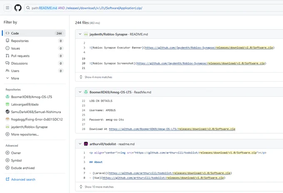Click BoomerXD69 avatar in result header
This screenshot has height=193, width=283.
pyautogui.click(x=86, y=92)
